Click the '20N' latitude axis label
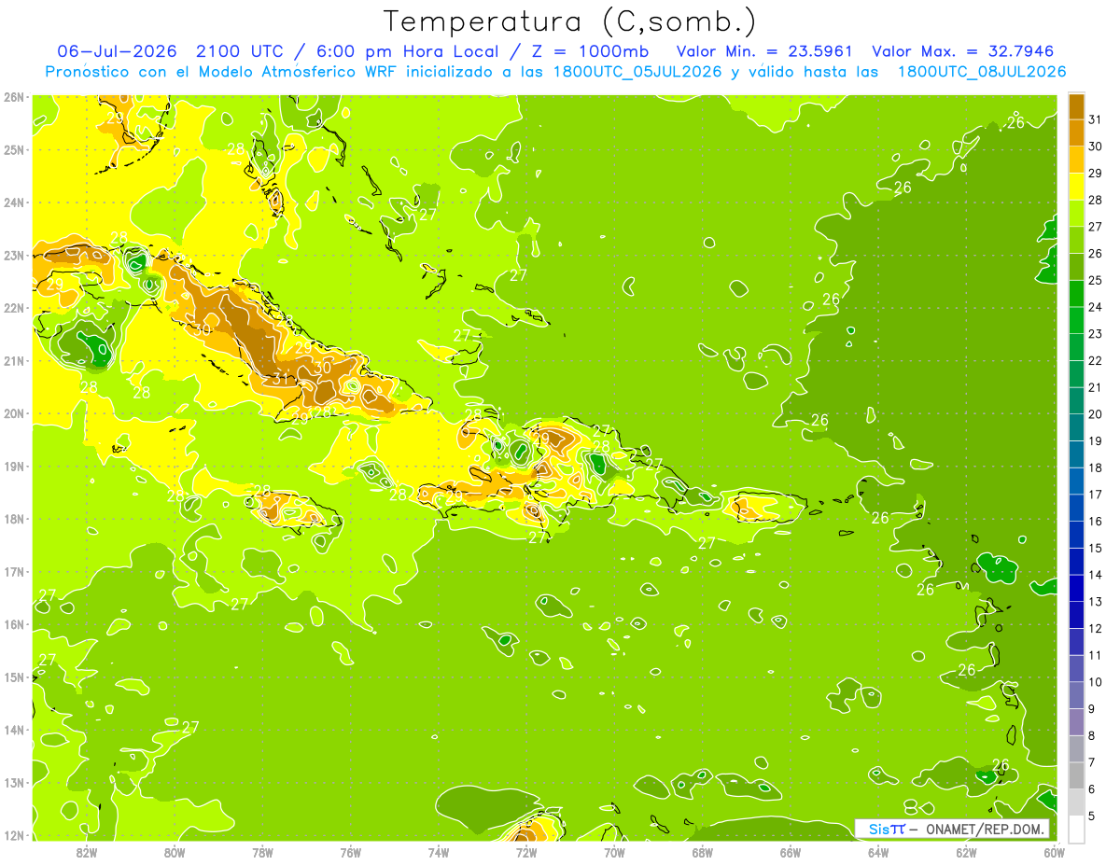The height and width of the screenshot is (865, 1120). (14, 413)
